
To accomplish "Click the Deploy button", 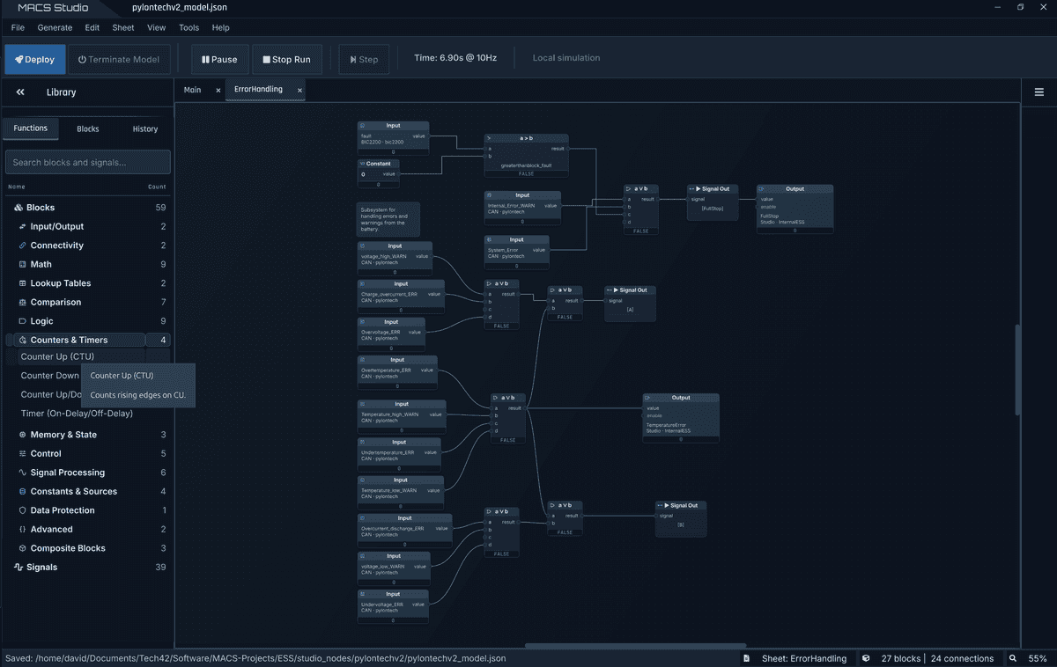I will 35,60.
